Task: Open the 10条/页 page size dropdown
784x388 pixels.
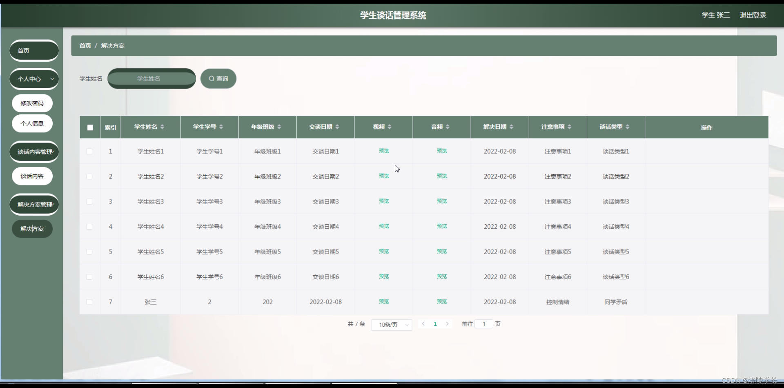Action: (x=391, y=325)
